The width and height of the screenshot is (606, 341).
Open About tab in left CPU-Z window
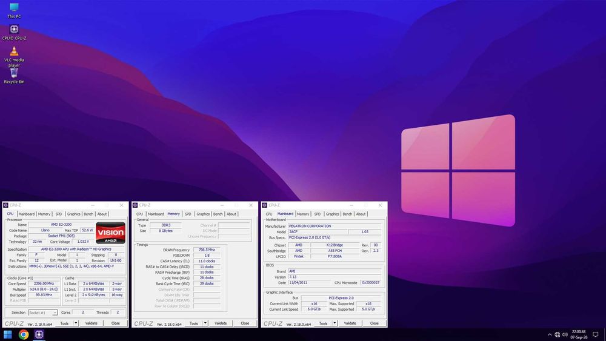pyautogui.click(x=102, y=214)
